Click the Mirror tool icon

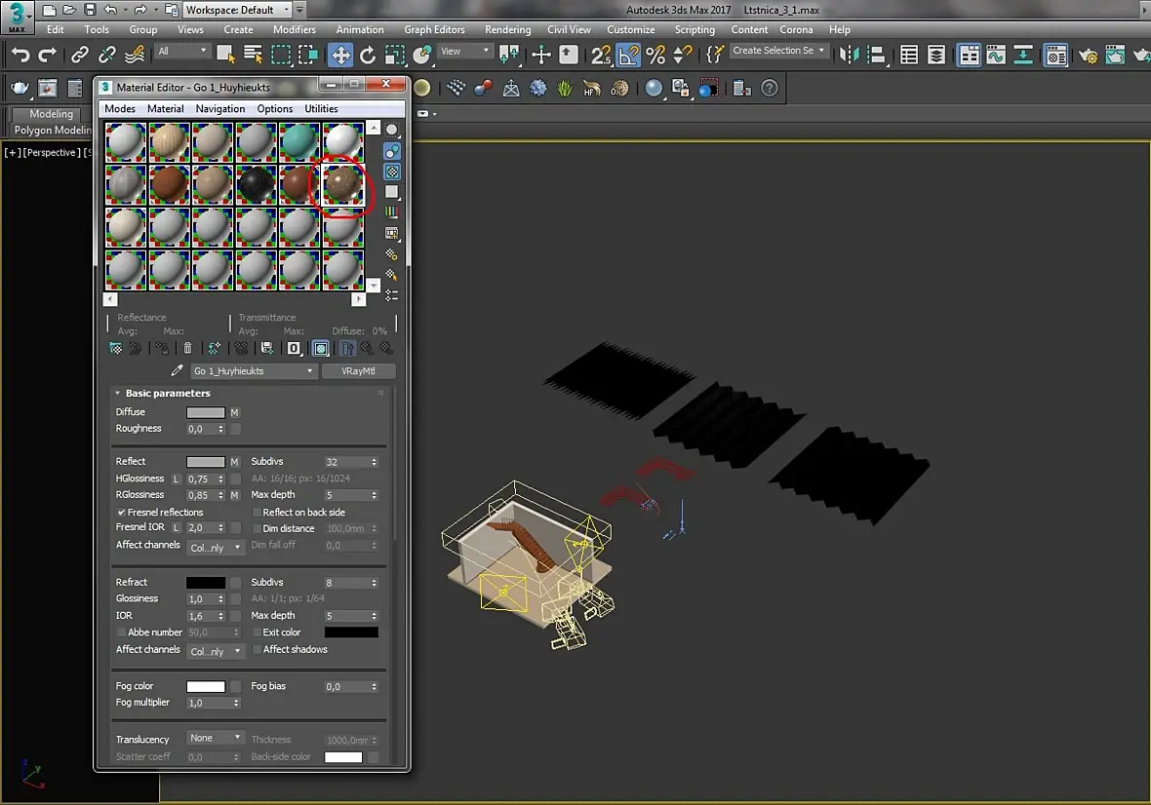849,55
